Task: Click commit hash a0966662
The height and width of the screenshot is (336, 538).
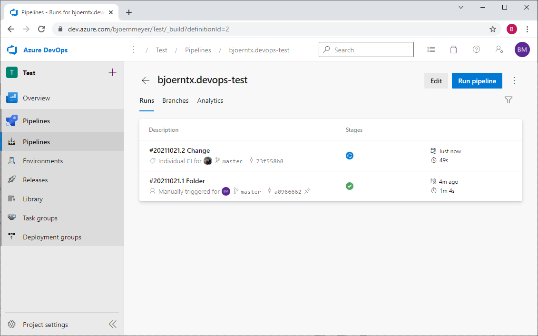Action: pos(287,191)
